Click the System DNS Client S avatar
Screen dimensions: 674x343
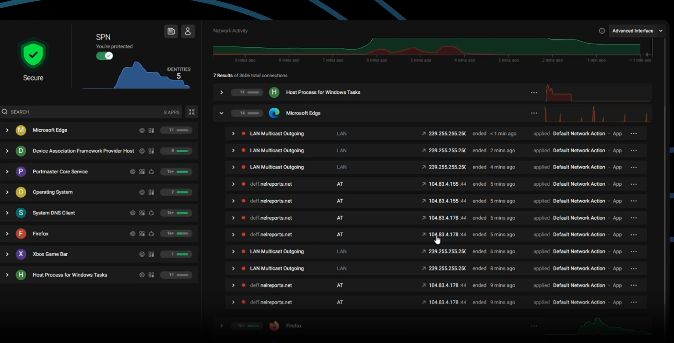point(21,213)
